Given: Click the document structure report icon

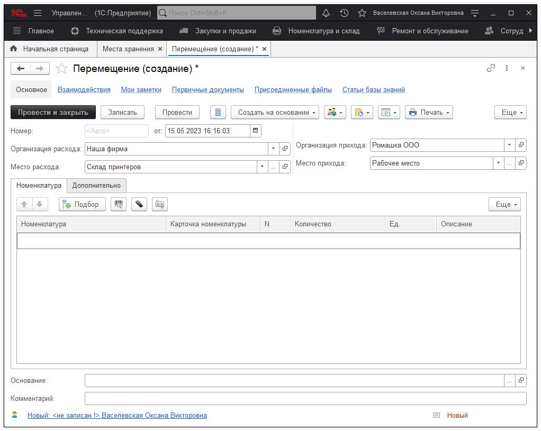Looking at the screenshot, I should click(x=218, y=112).
